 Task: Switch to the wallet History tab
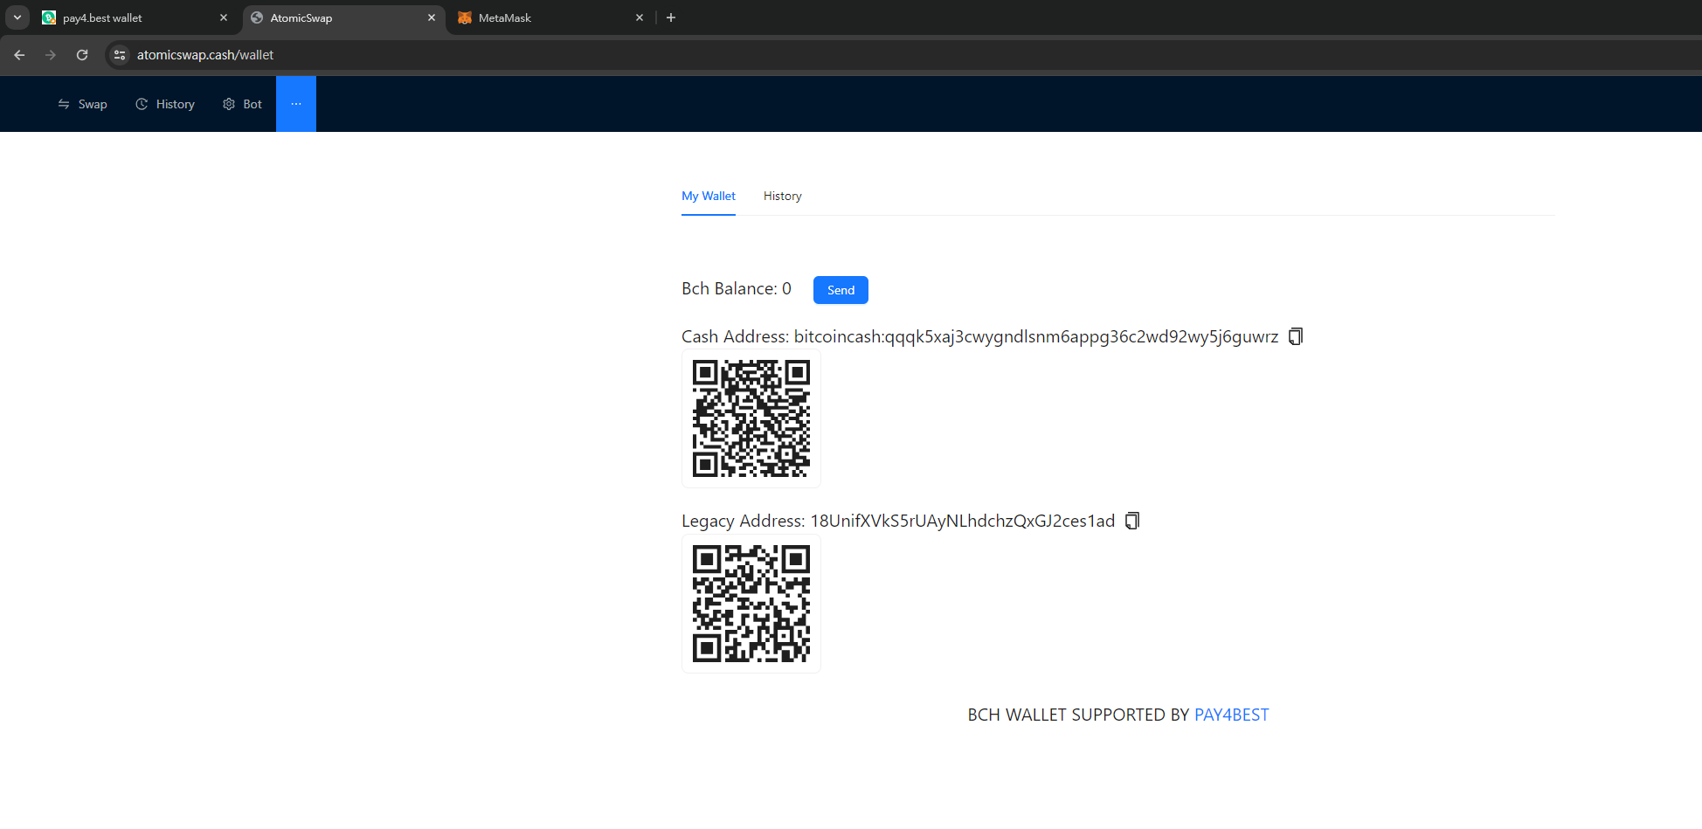[783, 196]
